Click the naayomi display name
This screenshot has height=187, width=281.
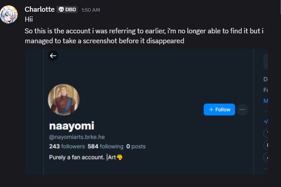pos(71,126)
